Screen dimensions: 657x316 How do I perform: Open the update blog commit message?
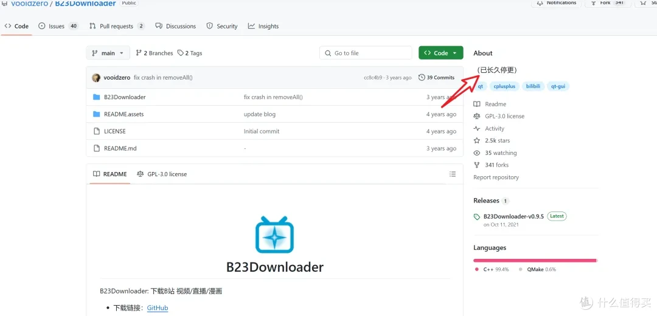[260, 114]
